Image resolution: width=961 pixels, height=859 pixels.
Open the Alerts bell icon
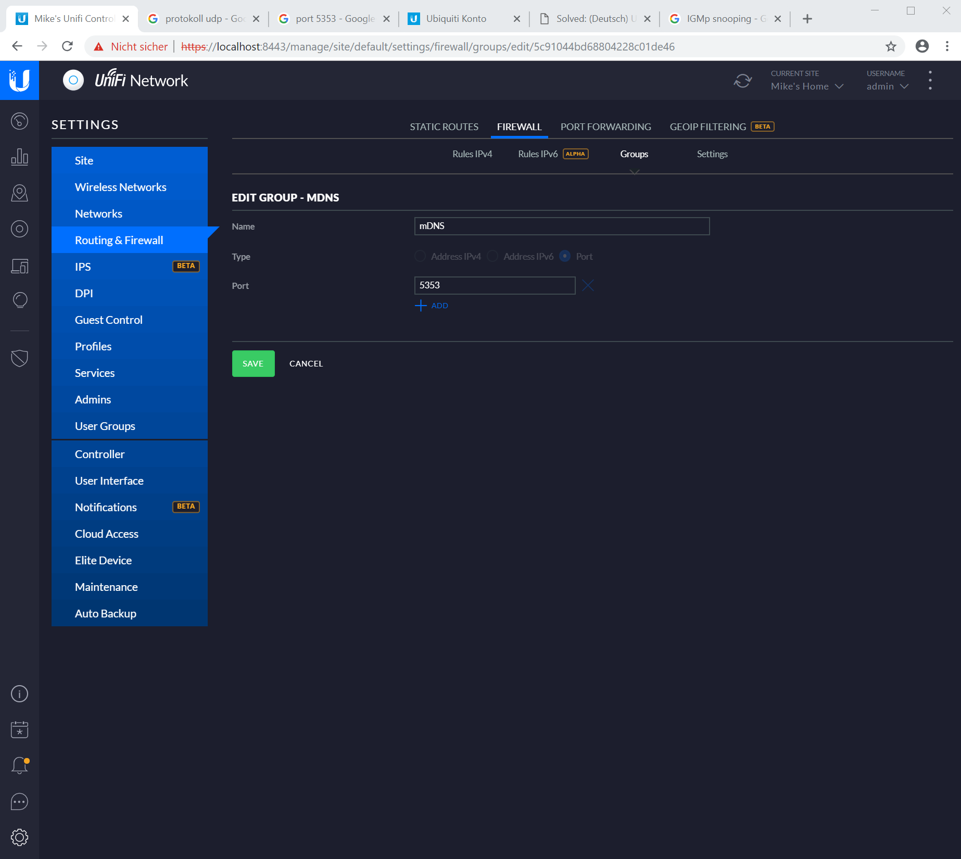tap(19, 765)
